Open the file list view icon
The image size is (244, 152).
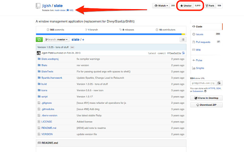(183, 40)
